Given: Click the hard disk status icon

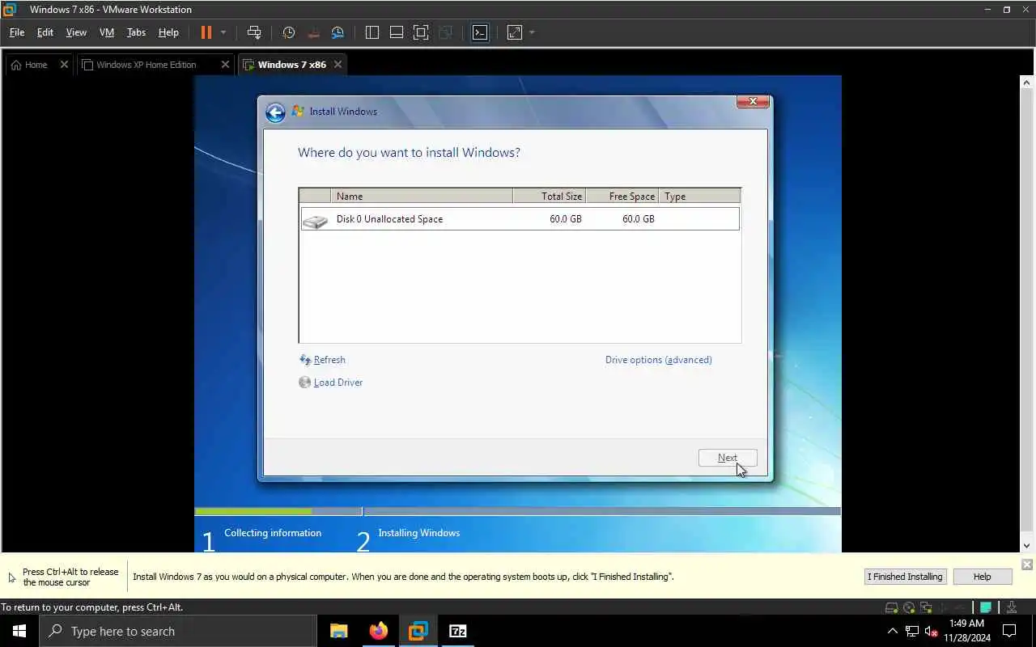Looking at the screenshot, I should [x=891, y=607].
